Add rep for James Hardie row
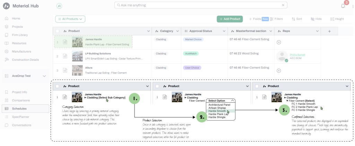Screen dimensions: 355x146 (278, 42)
